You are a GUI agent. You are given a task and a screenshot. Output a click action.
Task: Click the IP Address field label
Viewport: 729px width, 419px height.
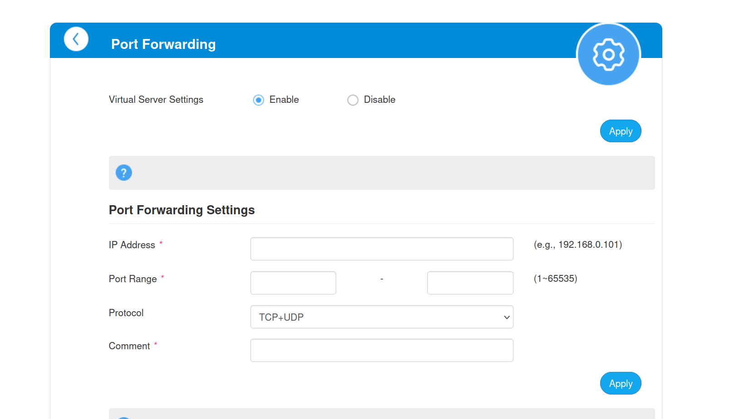point(132,245)
